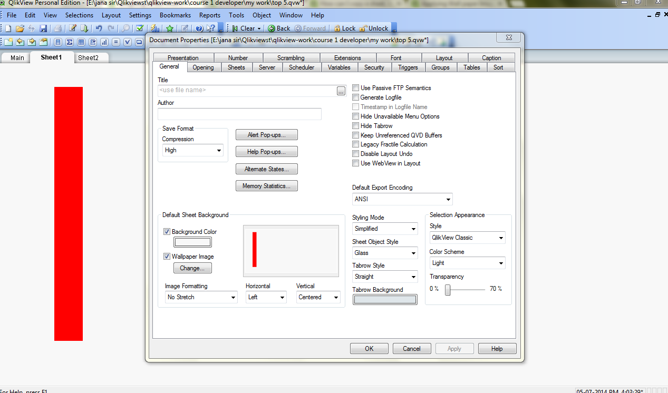Viewport: 668px width, 393px height.
Task: Click the Memory Statistics button
Action: [x=267, y=186]
